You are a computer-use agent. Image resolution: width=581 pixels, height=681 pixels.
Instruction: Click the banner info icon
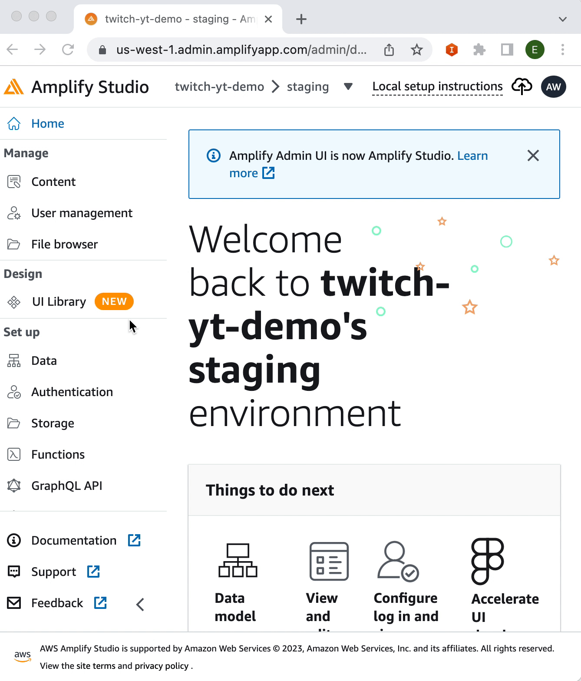[x=213, y=155]
